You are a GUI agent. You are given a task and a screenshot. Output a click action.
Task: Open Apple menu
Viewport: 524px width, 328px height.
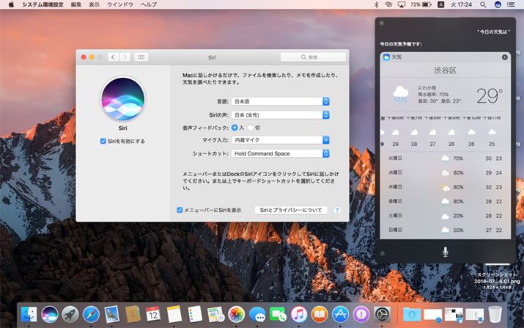[x=11, y=4]
